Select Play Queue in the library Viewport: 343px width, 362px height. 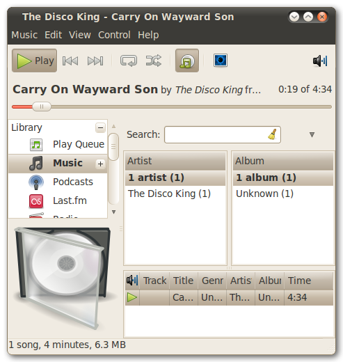[58, 145]
